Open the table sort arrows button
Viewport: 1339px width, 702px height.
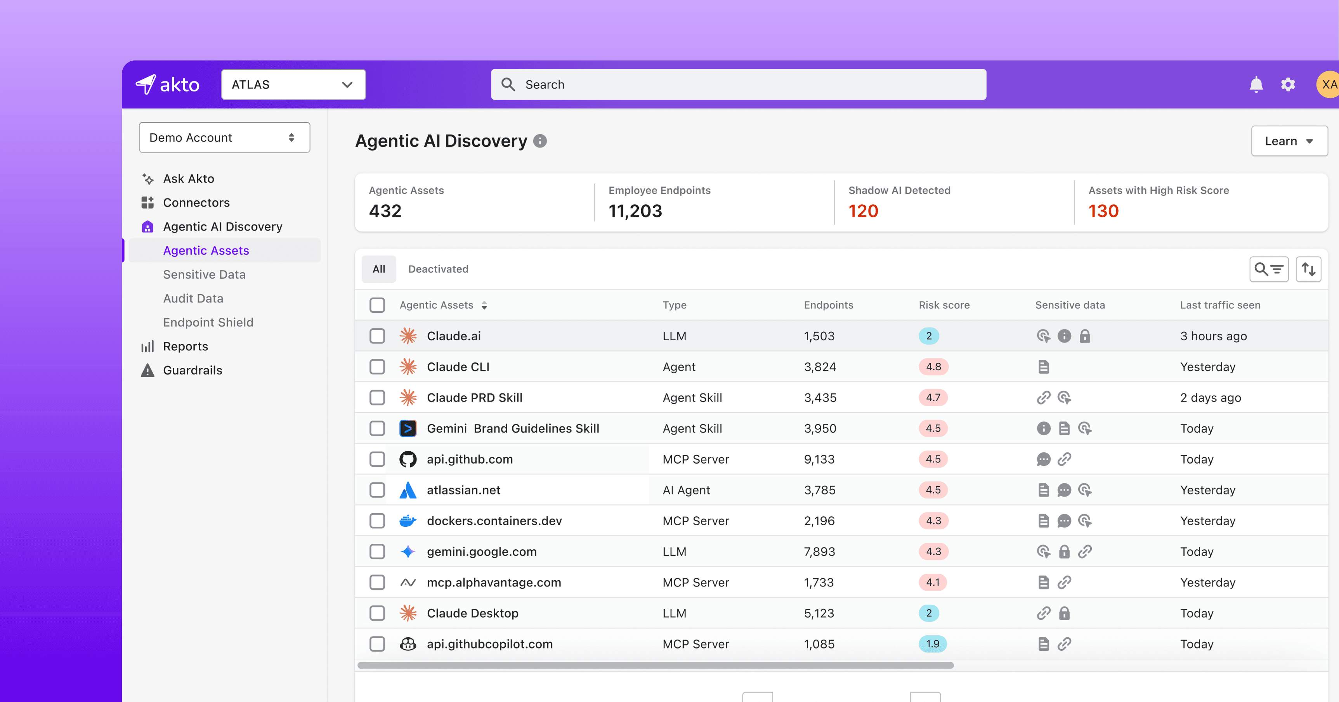pos(1308,269)
